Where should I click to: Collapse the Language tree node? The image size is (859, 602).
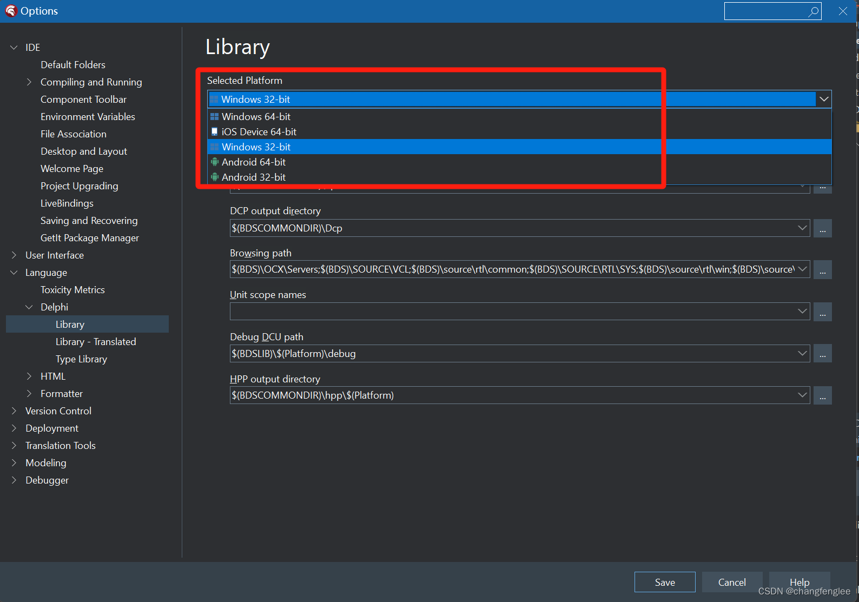pyautogui.click(x=14, y=273)
